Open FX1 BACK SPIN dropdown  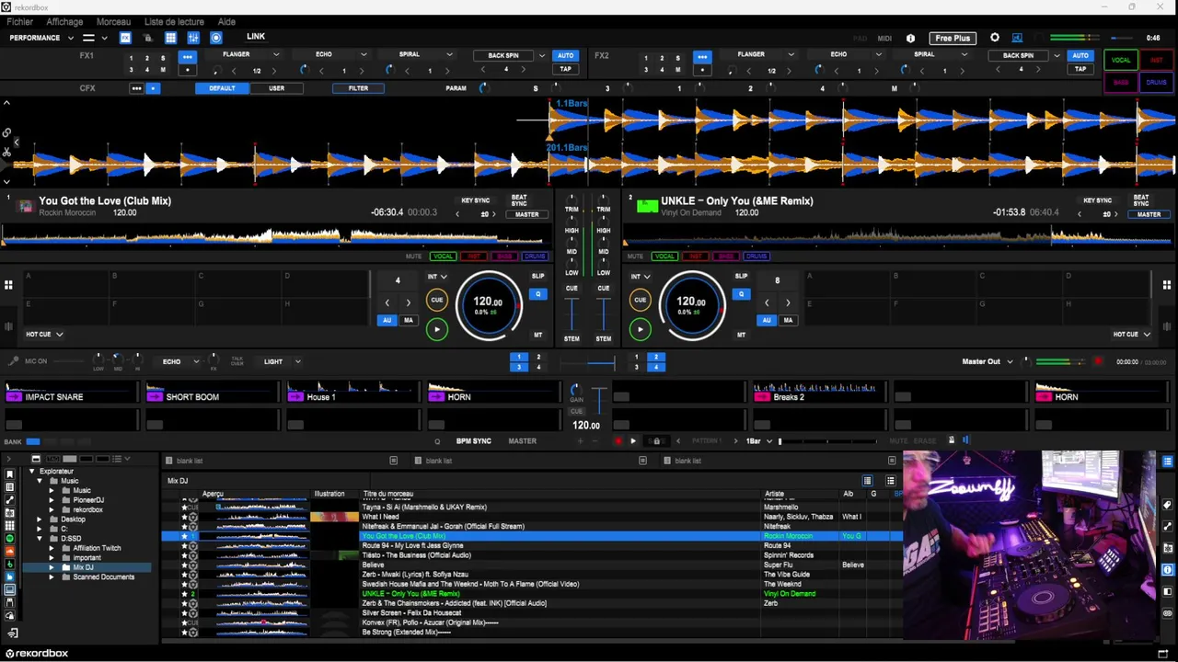tap(541, 55)
